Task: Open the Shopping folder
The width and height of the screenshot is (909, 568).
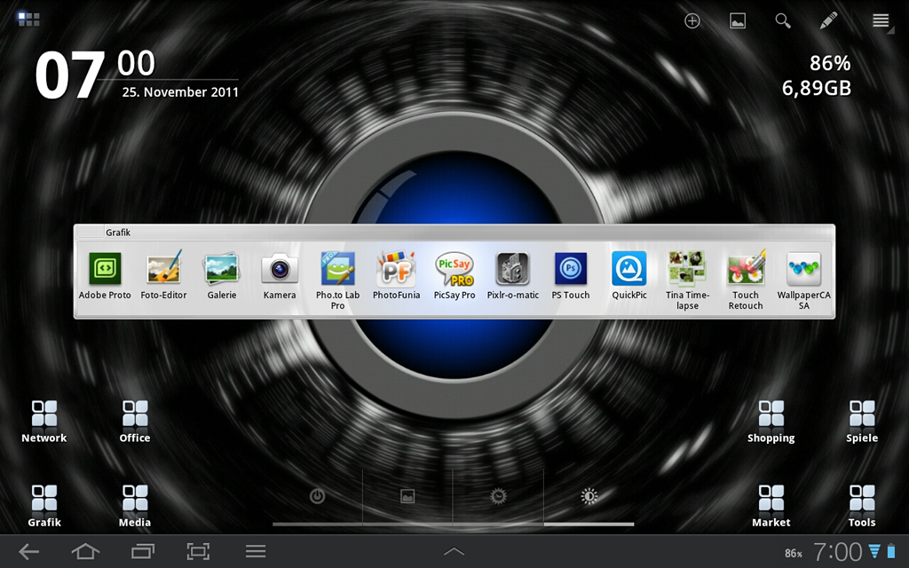Action: (x=771, y=422)
